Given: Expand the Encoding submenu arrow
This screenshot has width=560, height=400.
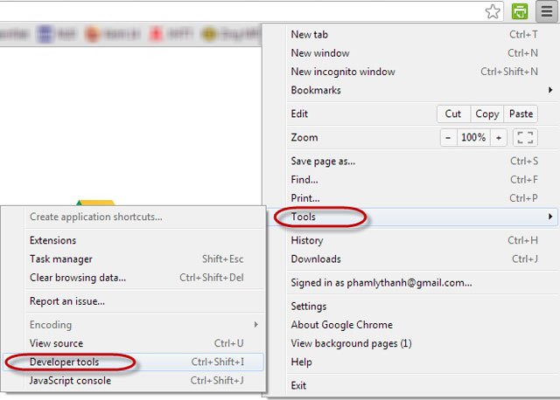Looking at the screenshot, I should (255, 324).
